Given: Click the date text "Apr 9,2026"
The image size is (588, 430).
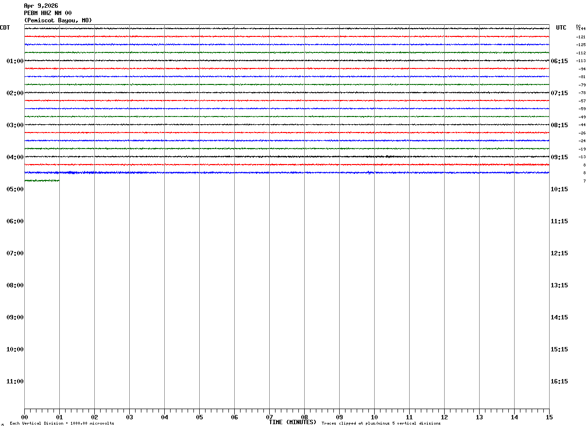Looking at the screenshot, I should tap(41, 6).
